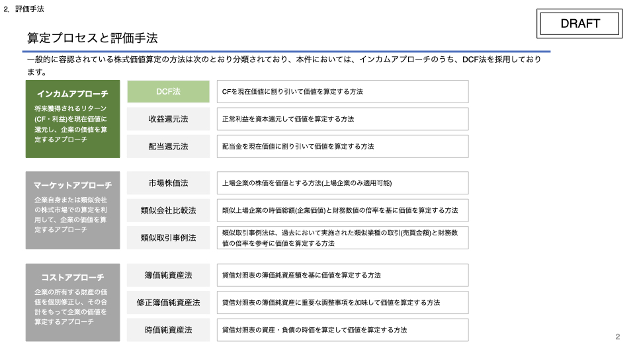This screenshot has width=635, height=357.
Task: Click the マーケットアプローチ explanation starting 企業自身または類似会社
Action: 71,215
